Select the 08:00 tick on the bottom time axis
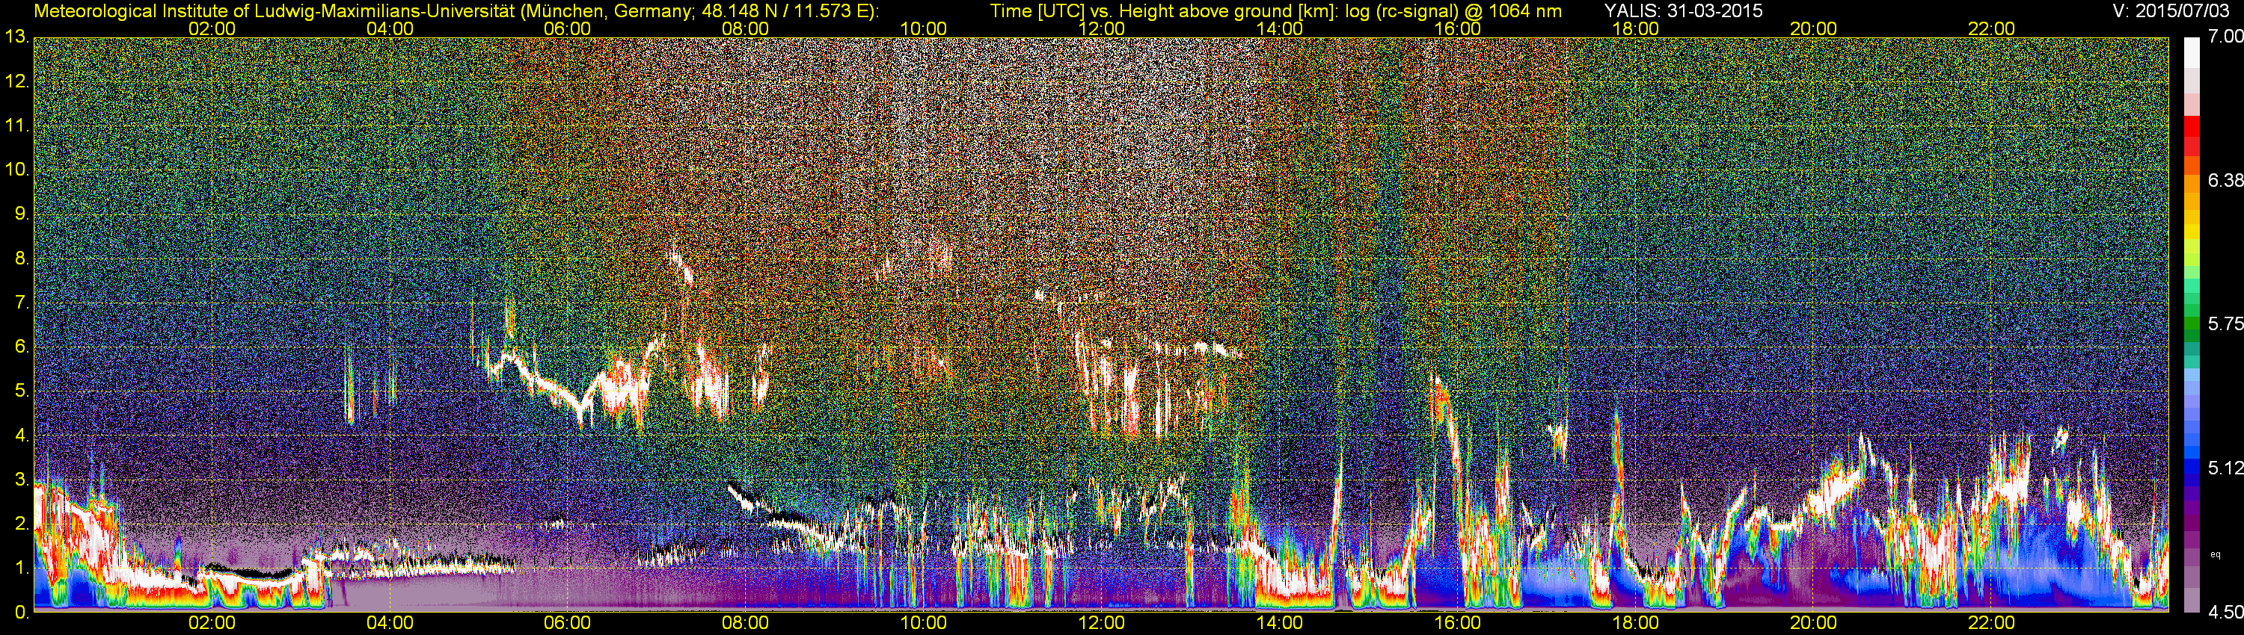 coord(746,623)
